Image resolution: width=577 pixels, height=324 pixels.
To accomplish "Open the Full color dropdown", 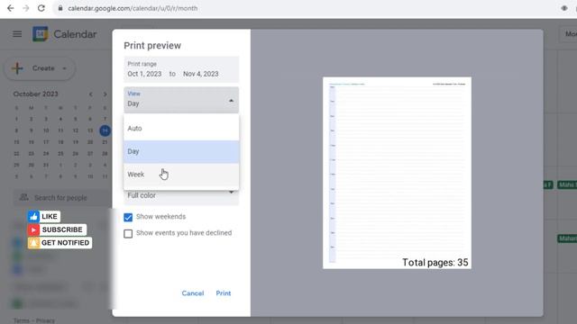I will [181, 195].
